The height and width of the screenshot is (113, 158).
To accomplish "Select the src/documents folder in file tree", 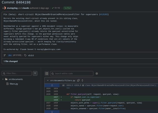I will (x=16, y=79).
